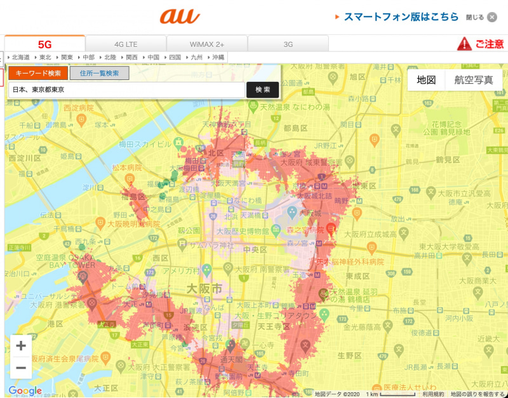Click 大阪府 港警察署 police marker

pos(91,305)
